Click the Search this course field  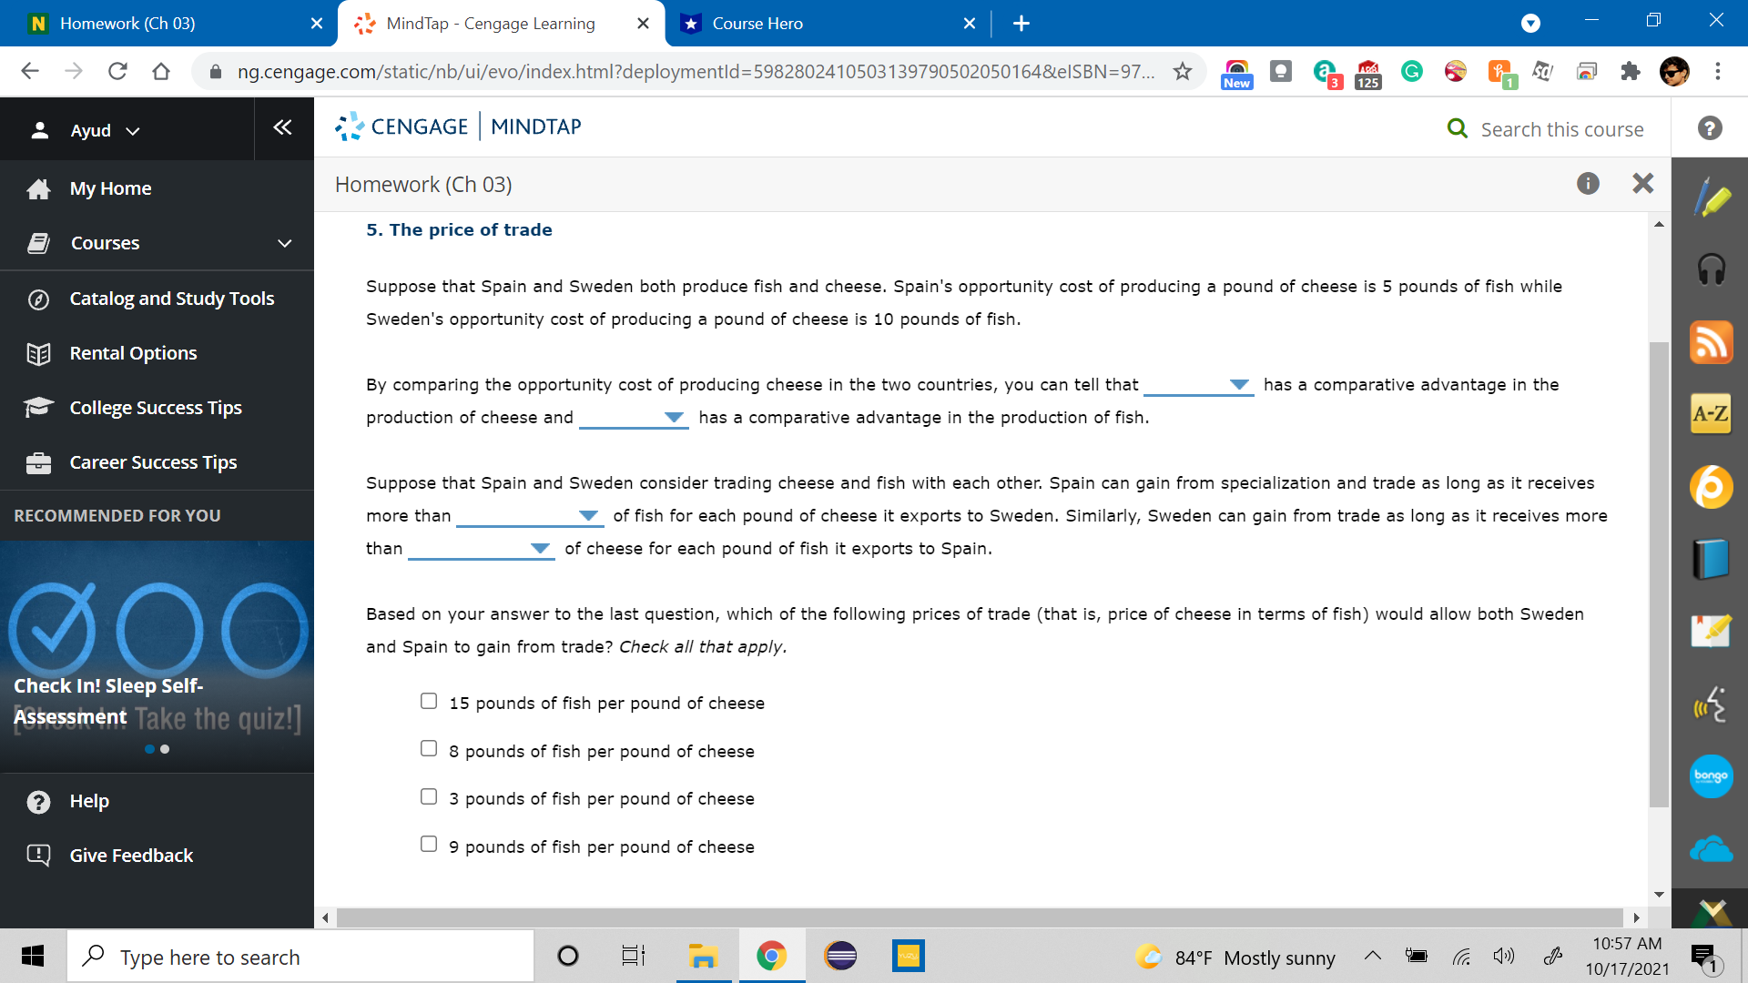point(1562,128)
